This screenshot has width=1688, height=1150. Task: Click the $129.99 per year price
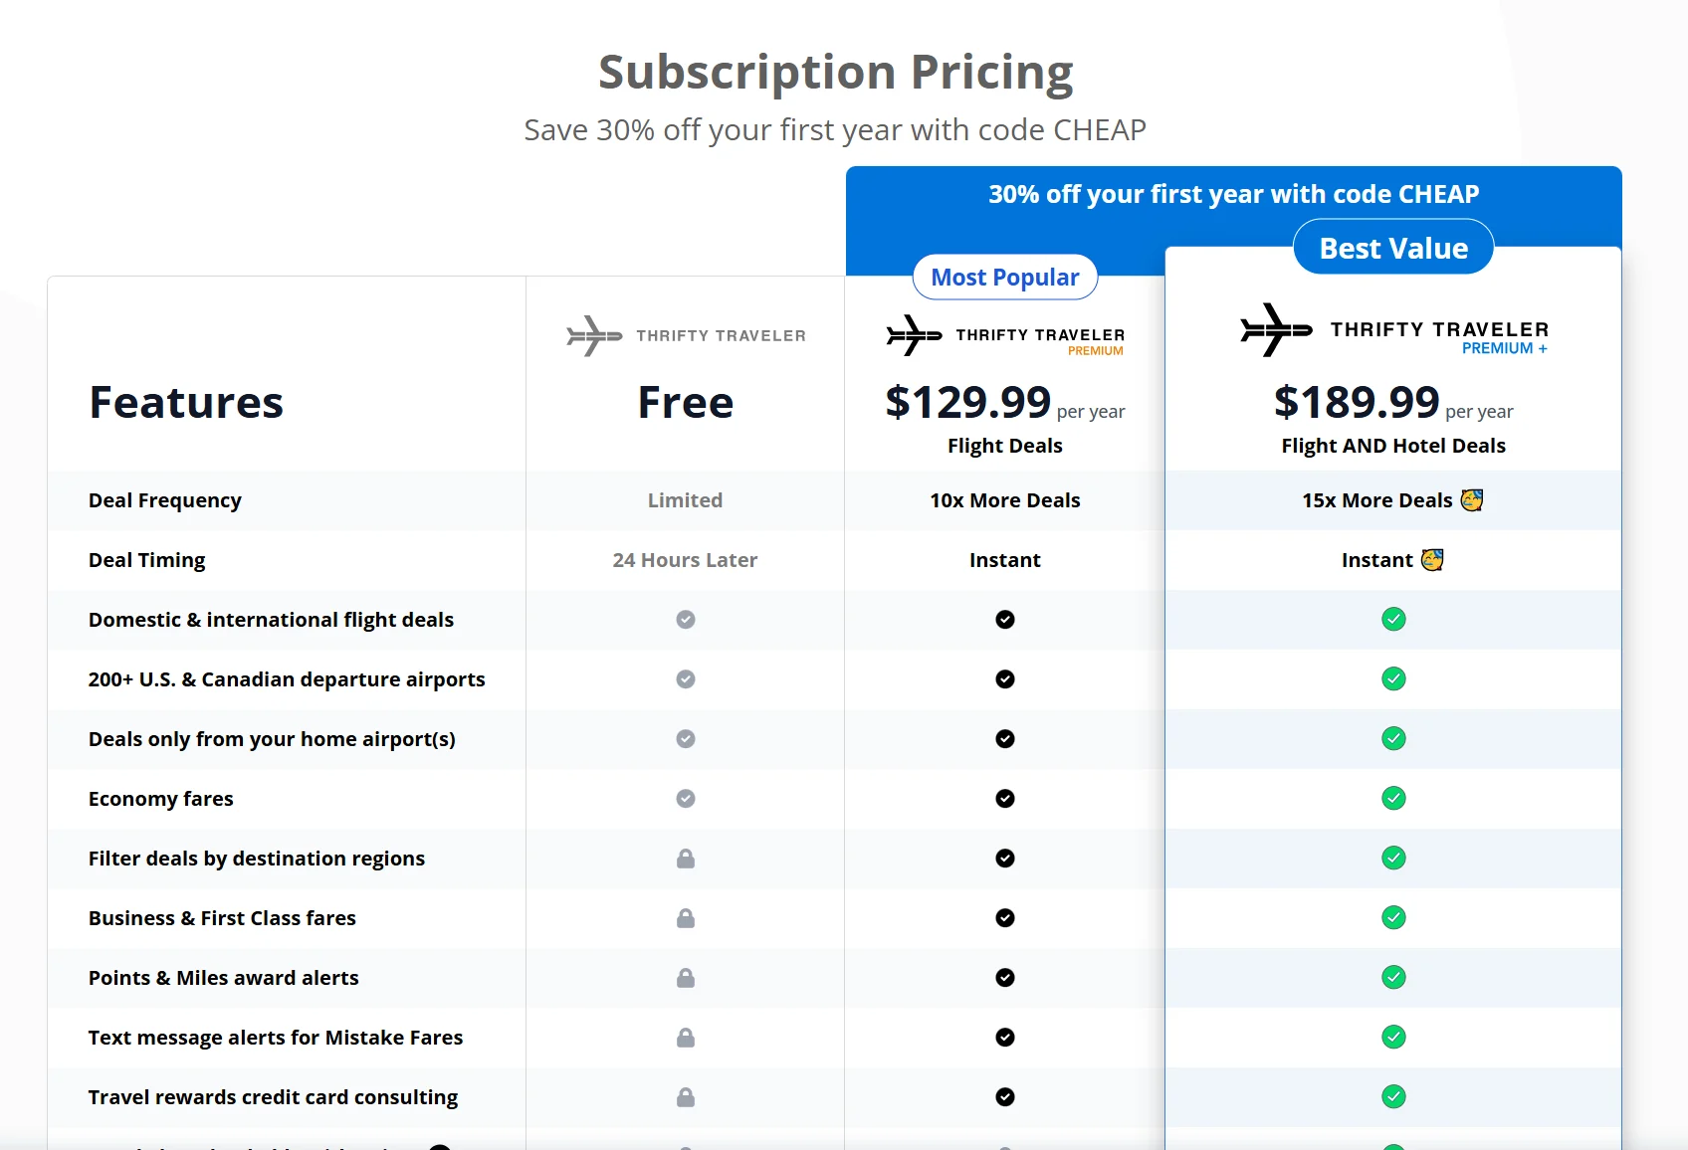[x=1005, y=403]
